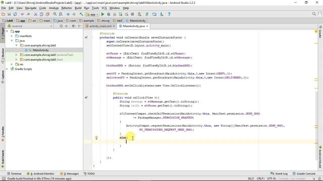Open the Android Monitor tool window
323x181 pixels.
point(40,173)
